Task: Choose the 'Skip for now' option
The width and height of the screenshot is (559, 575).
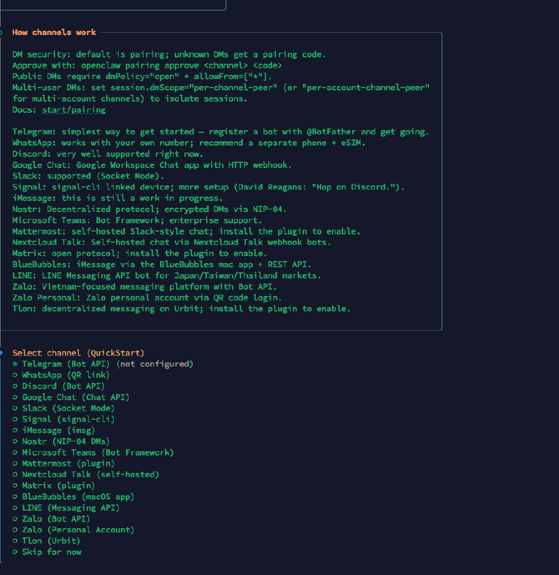Action: pos(15,552)
